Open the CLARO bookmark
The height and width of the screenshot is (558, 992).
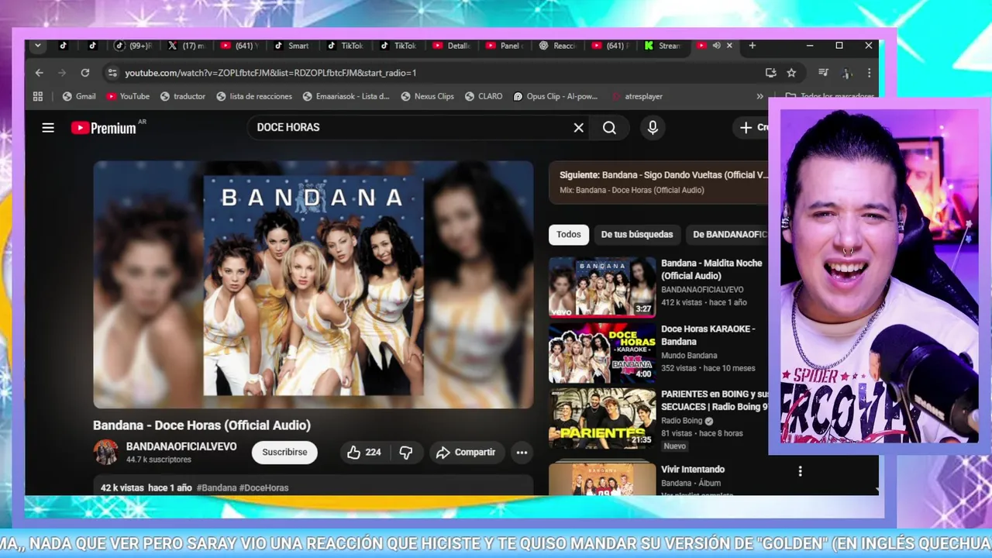point(484,97)
